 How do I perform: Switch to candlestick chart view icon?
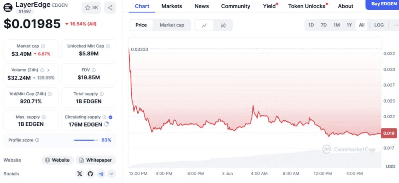coord(223,25)
